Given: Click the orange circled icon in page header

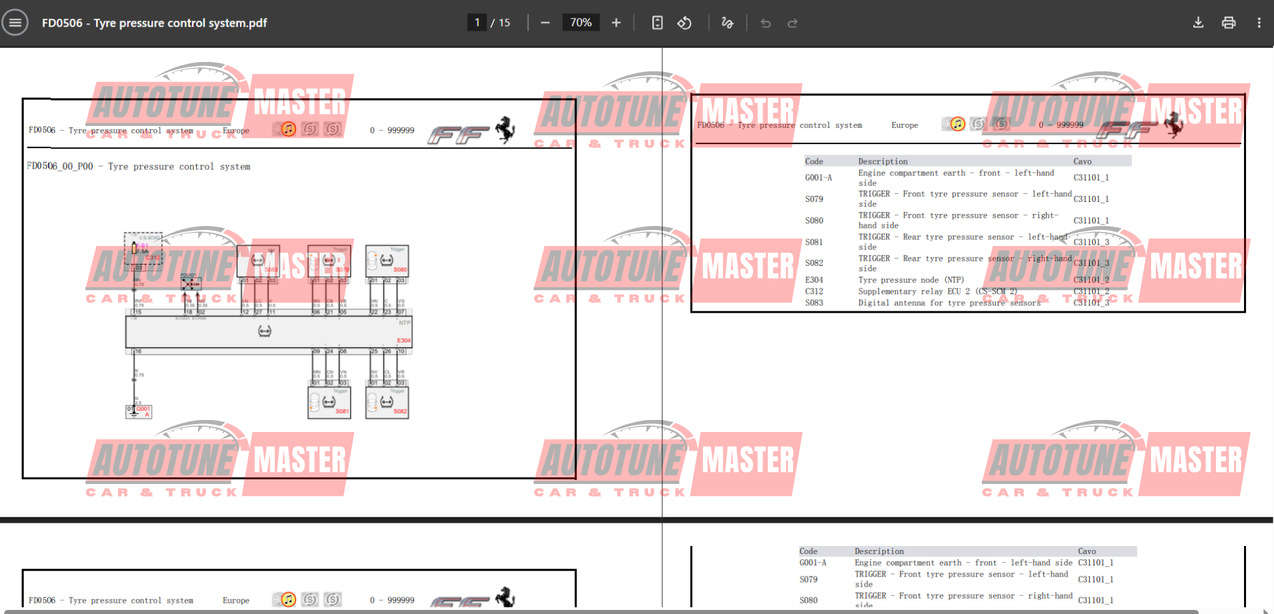Looking at the screenshot, I should (x=288, y=129).
